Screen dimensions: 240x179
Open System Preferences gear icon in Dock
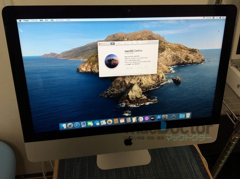tap(165, 117)
